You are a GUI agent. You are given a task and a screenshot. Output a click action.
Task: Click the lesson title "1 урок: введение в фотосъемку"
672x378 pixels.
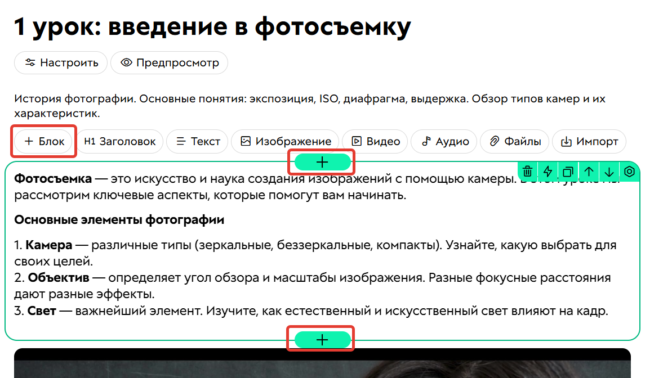212,26
